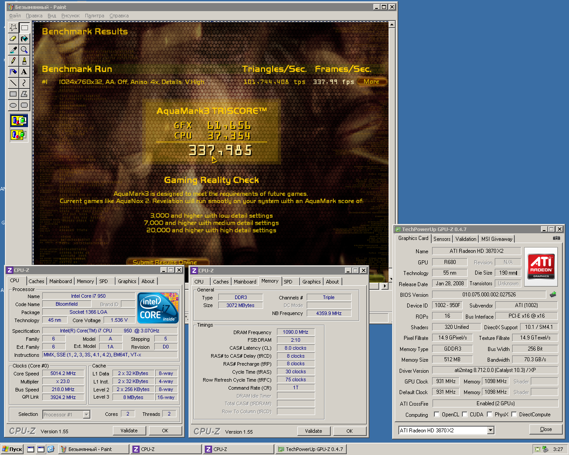The height and width of the screenshot is (455, 569).
Task: Click the DRAM Frequency 1090.0 MHz value
Action: coord(296,332)
